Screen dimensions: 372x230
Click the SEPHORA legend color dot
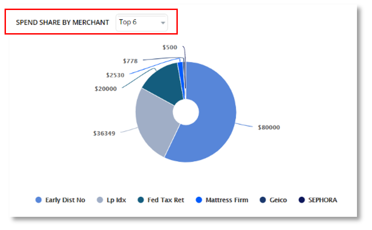[x=301, y=200]
